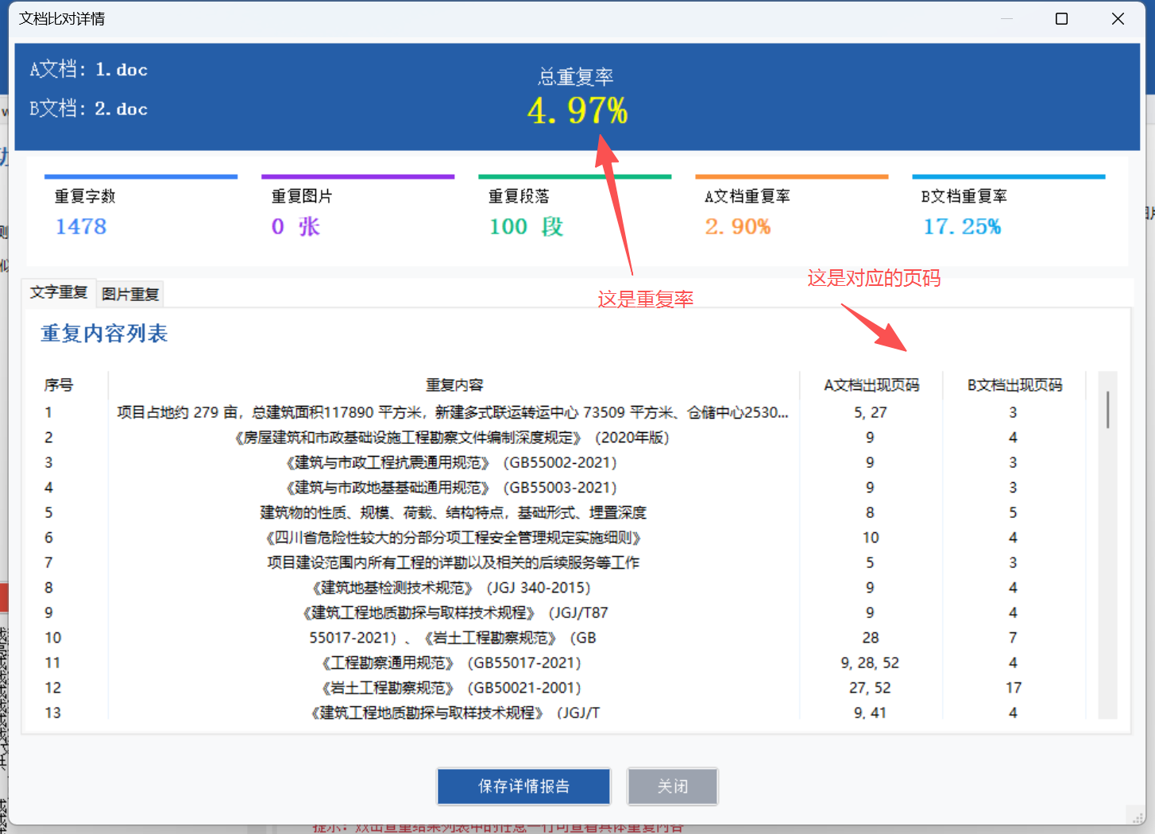Click row 8 entry JGJ 340-2015

coord(453,588)
